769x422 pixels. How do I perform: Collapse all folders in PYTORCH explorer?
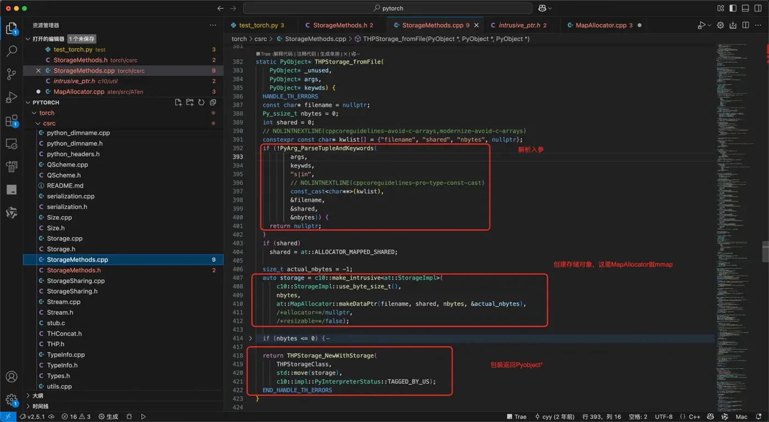click(213, 103)
